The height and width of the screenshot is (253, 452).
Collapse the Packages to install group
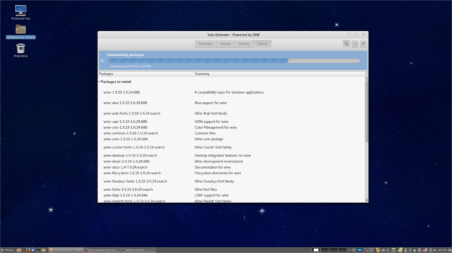coord(99,82)
